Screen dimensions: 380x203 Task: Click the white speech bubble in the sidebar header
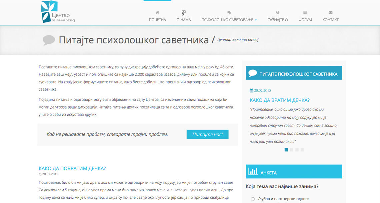253,73
